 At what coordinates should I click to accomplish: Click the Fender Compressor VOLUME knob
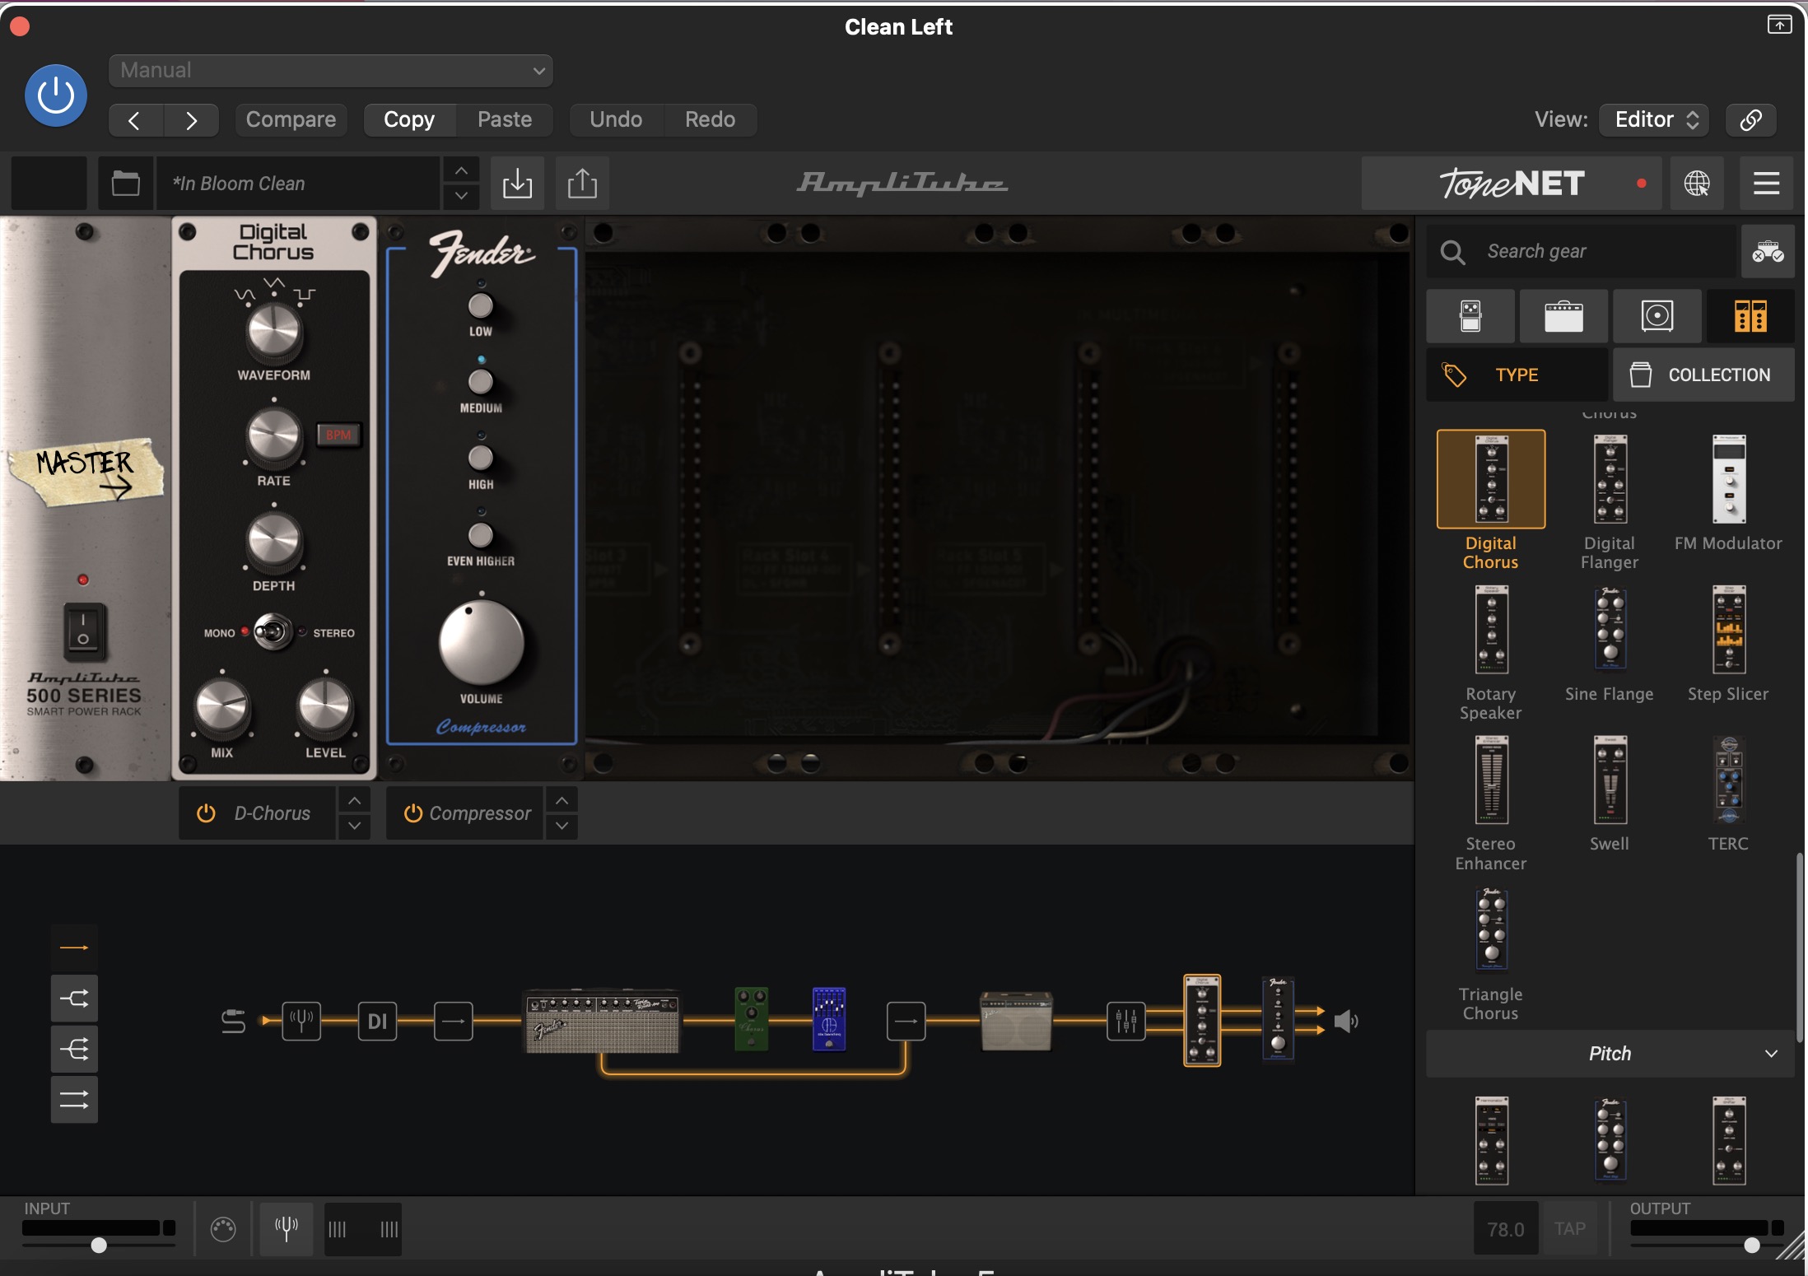click(482, 643)
